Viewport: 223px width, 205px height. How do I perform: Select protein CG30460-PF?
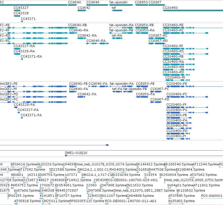coord(176,105)
